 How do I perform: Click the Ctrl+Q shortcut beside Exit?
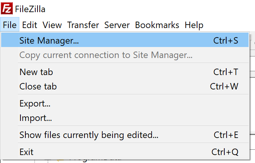tap(225, 152)
